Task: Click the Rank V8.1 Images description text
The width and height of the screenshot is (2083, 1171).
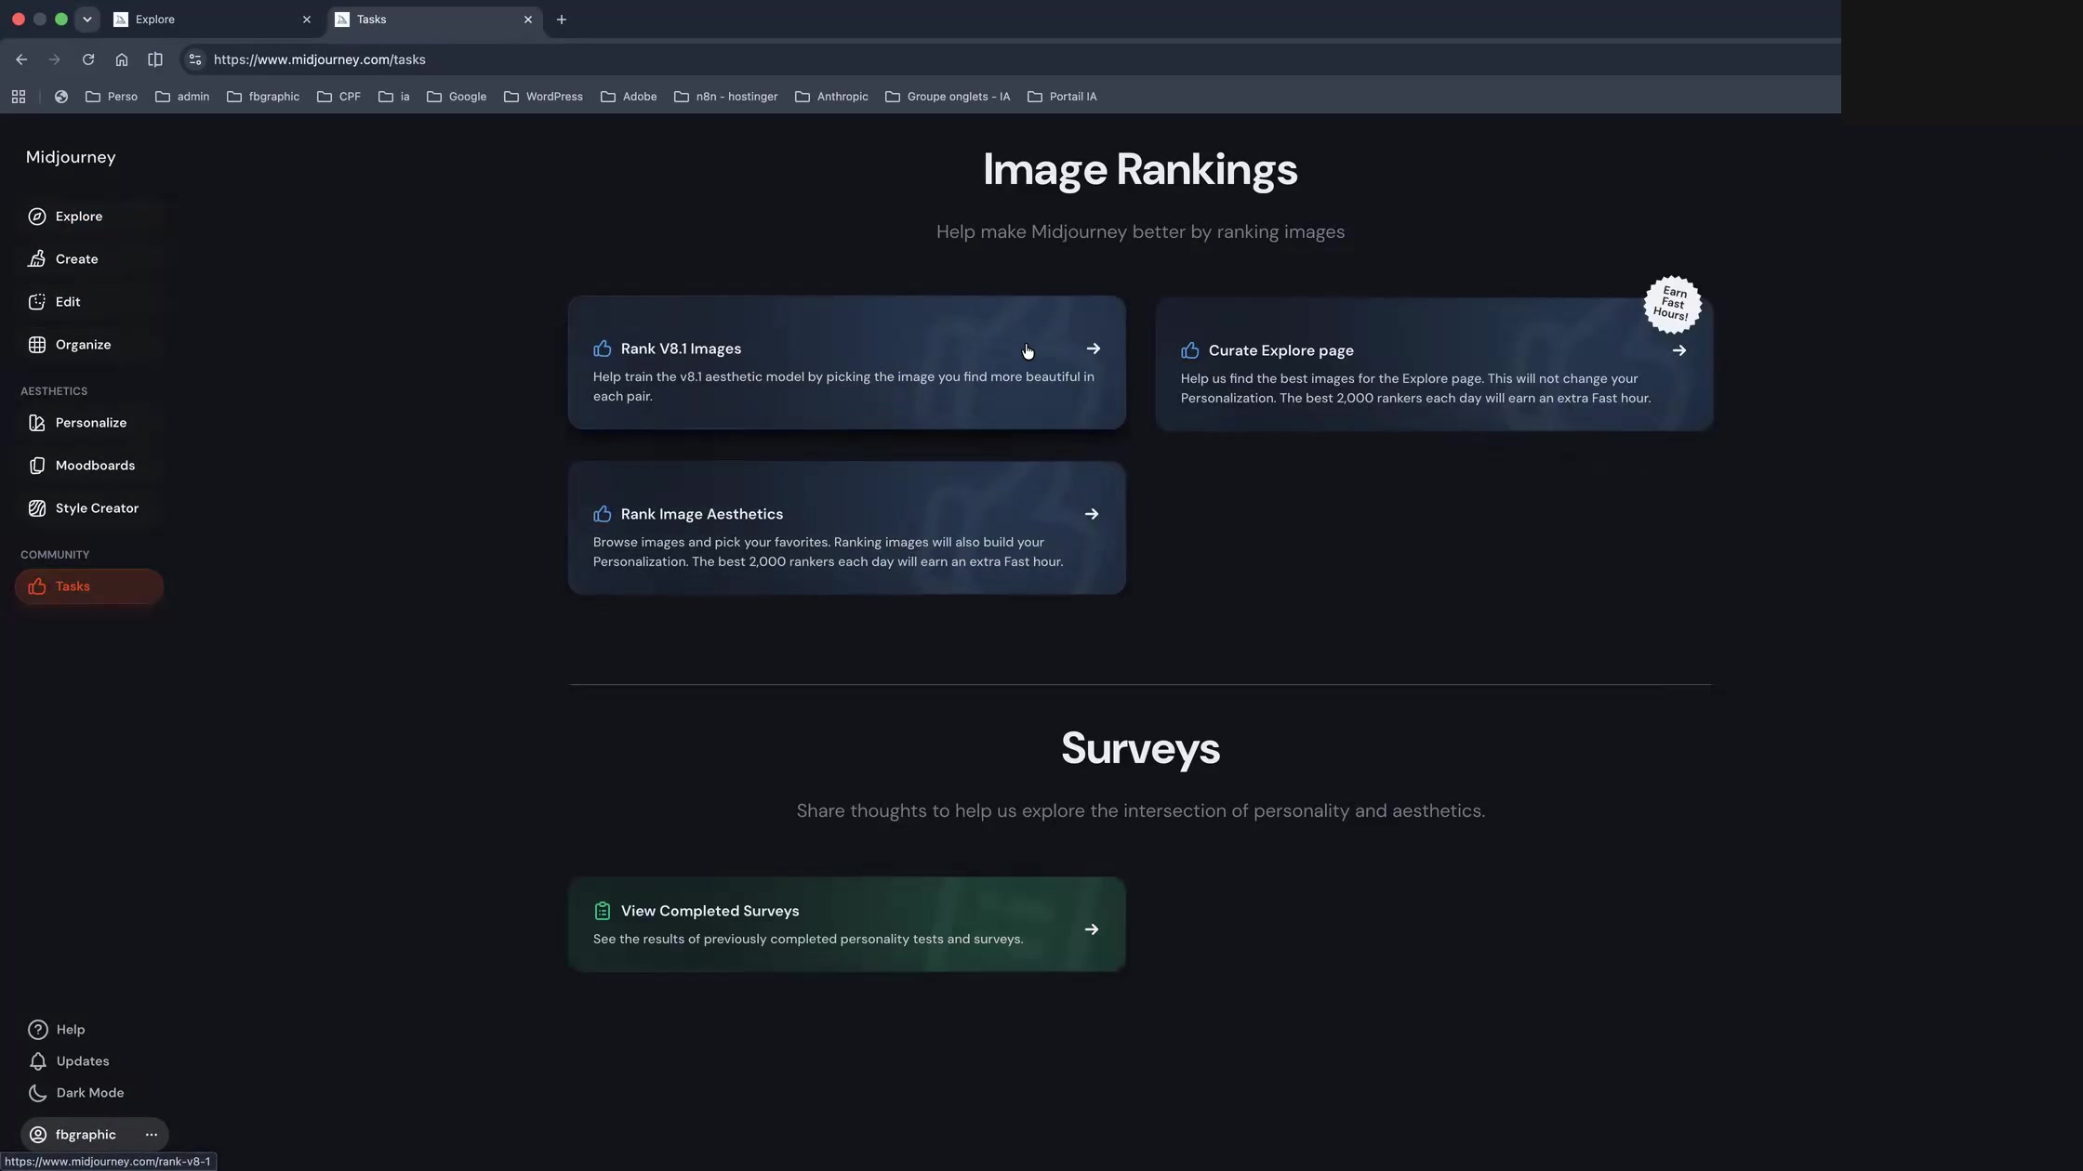Action: coord(843,387)
